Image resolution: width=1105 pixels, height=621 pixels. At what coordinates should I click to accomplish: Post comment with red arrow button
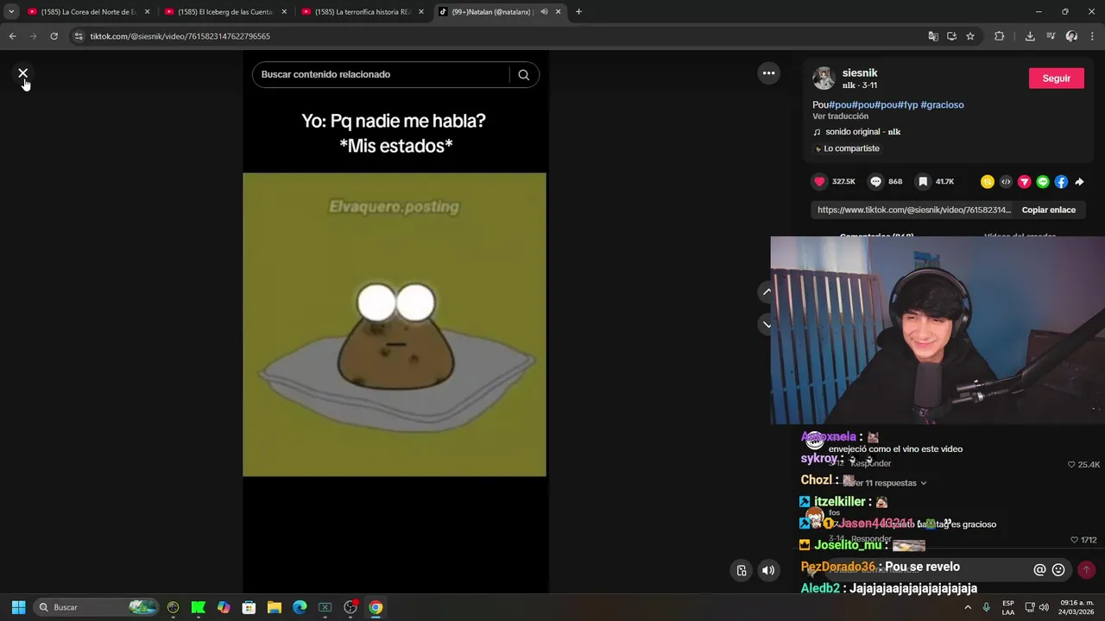coord(1086,570)
